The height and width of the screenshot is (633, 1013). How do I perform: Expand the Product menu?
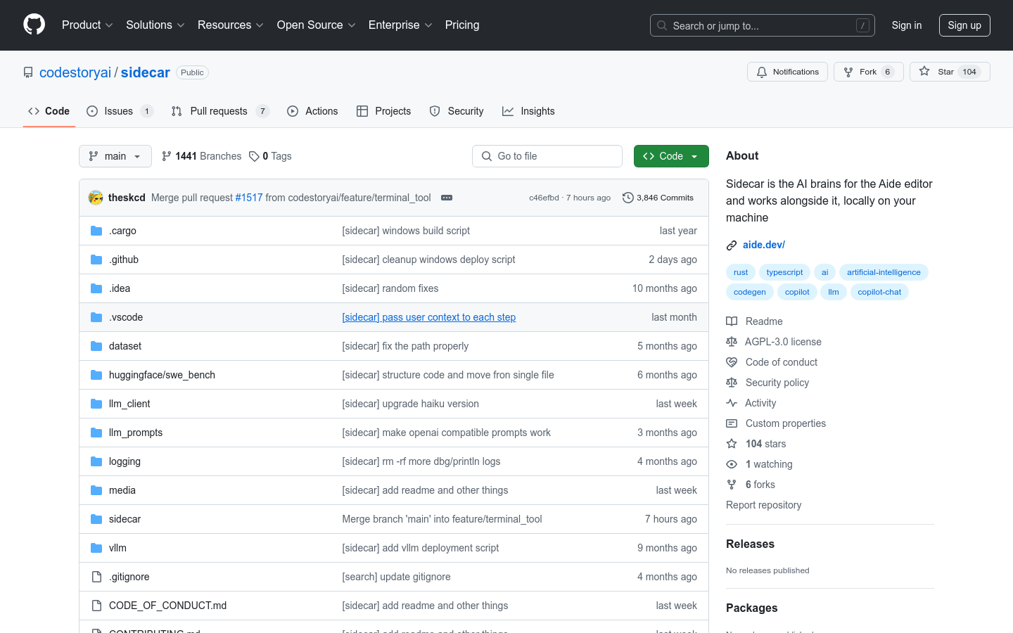click(x=87, y=25)
